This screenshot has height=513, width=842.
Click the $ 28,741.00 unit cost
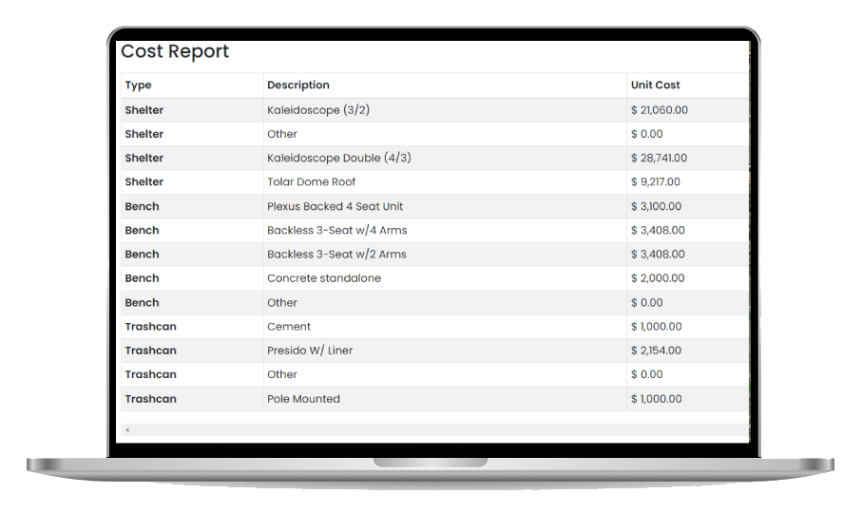(x=659, y=158)
